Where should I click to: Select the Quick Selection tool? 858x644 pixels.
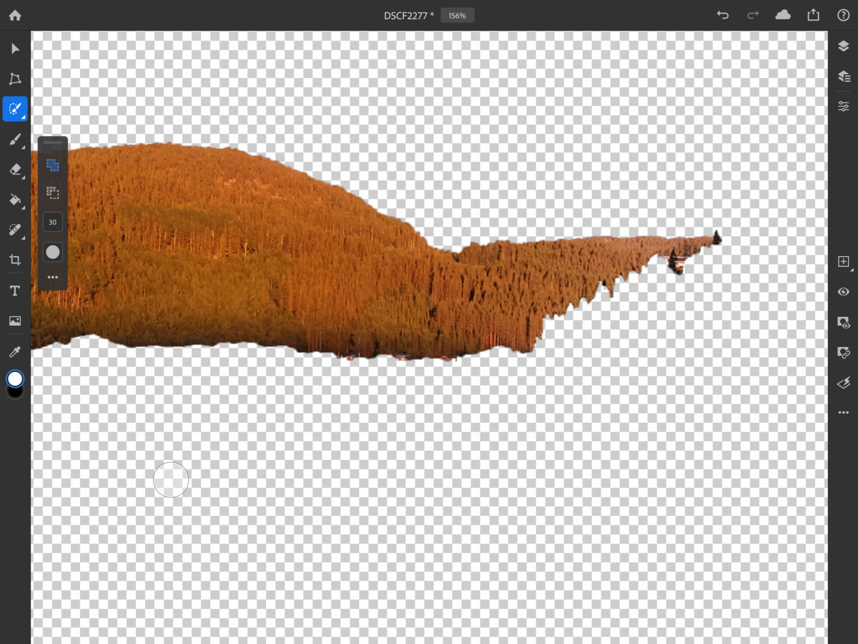(x=15, y=109)
